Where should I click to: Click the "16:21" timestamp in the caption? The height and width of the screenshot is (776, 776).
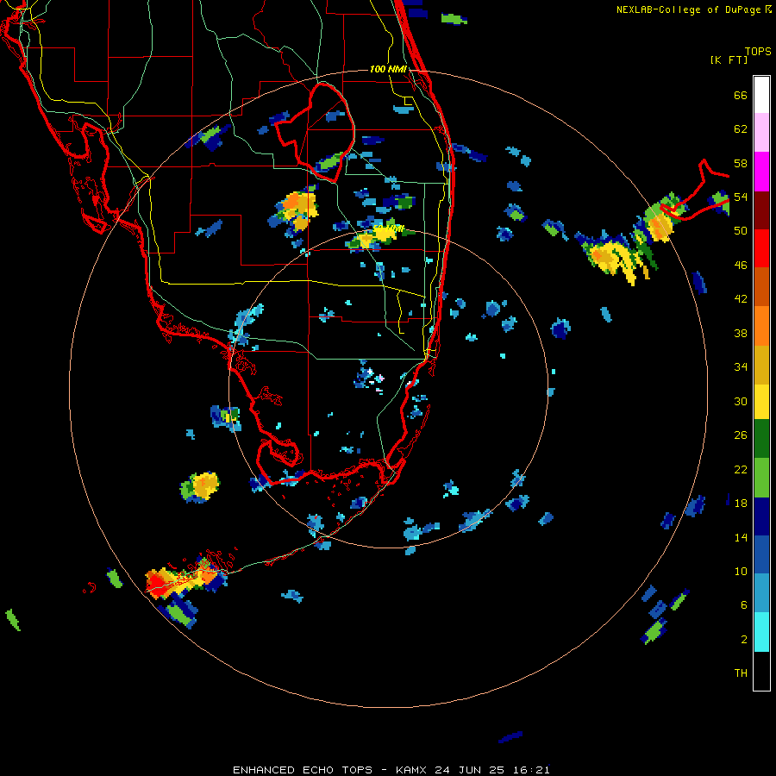(x=531, y=770)
